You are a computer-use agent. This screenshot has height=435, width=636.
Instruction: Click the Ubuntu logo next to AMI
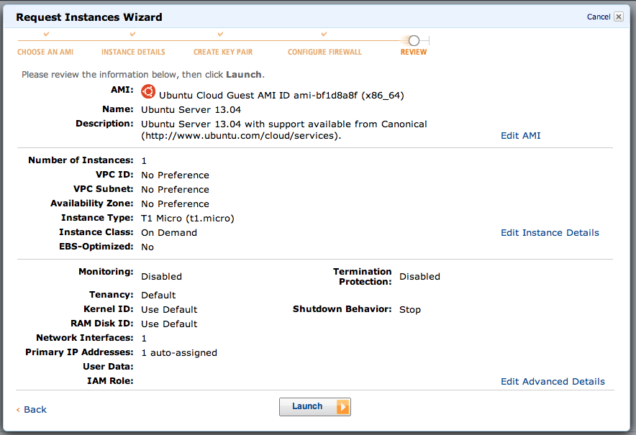pos(147,91)
